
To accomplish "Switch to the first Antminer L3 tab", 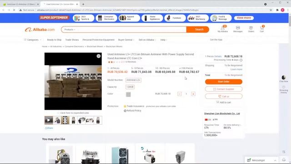I will coord(20,4).
